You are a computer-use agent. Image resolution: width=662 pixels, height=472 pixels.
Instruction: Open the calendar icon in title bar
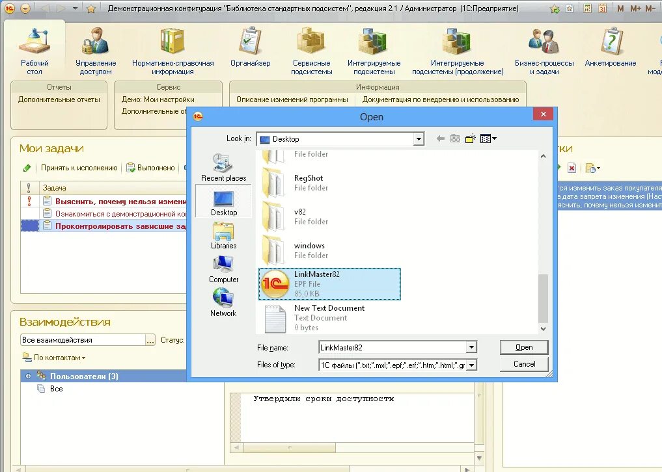[x=603, y=8]
